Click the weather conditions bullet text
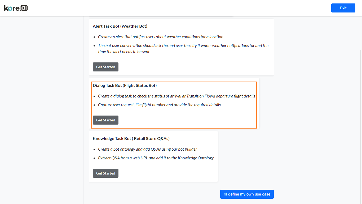This screenshot has width=362, height=204. pos(161,37)
